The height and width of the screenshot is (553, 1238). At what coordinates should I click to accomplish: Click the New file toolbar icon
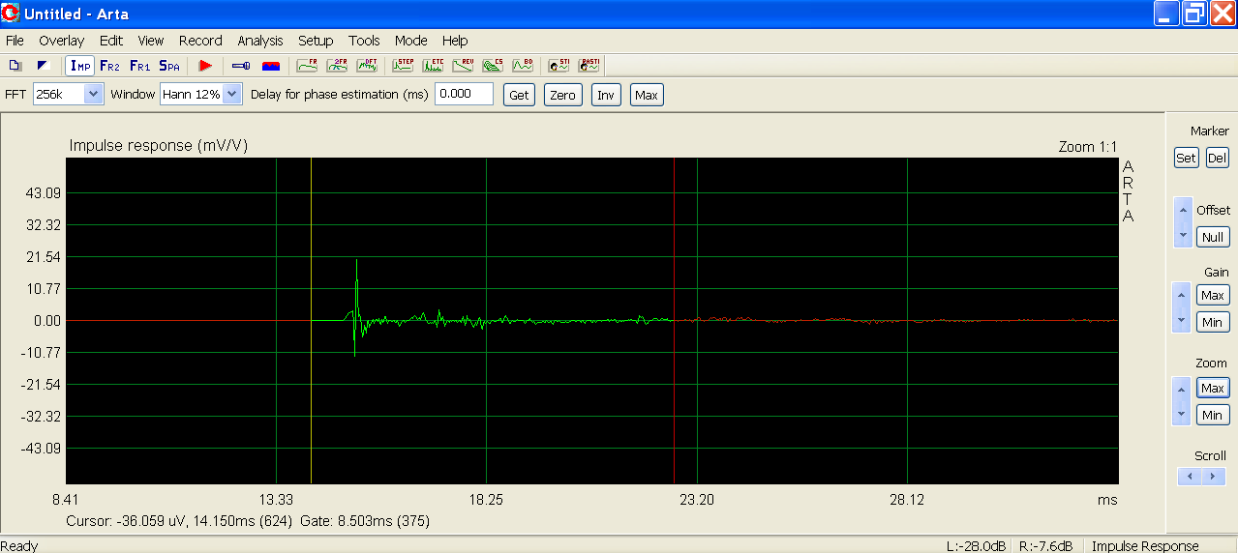tap(15, 66)
